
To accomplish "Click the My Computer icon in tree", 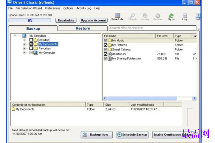I will click(x=35, y=53).
